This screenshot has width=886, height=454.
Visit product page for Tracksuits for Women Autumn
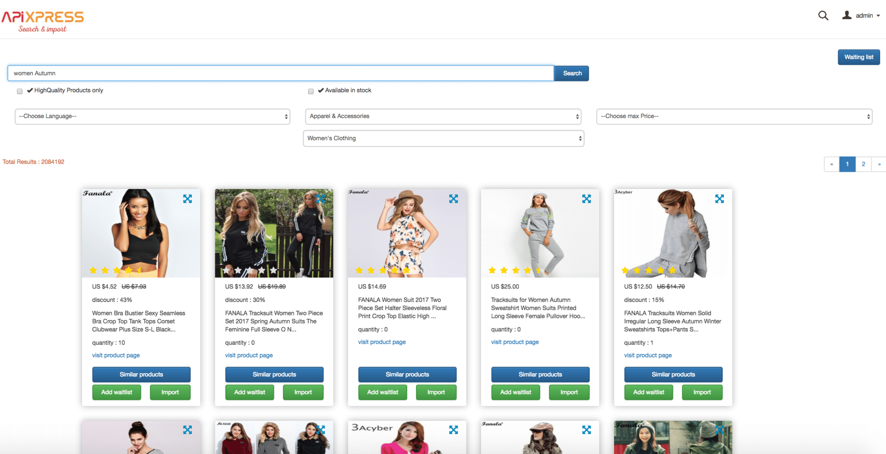[515, 342]
